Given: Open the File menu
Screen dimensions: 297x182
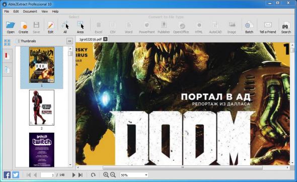Looking at the screenshot, I should (x=7, y=12).
